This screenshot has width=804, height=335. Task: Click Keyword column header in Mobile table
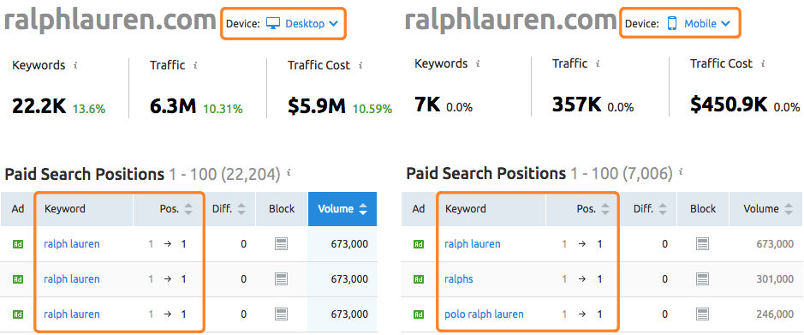[466, 209]
